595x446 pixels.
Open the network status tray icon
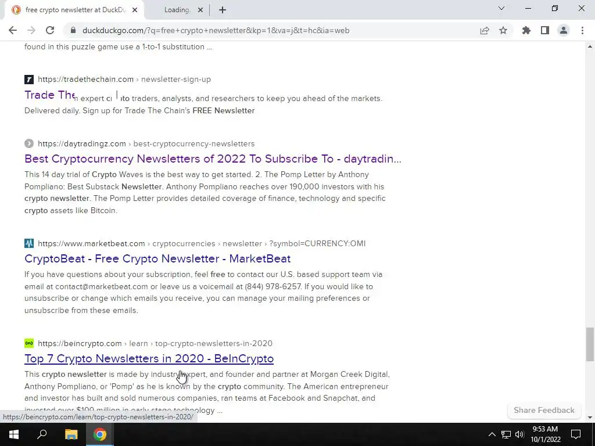[506, 434]
